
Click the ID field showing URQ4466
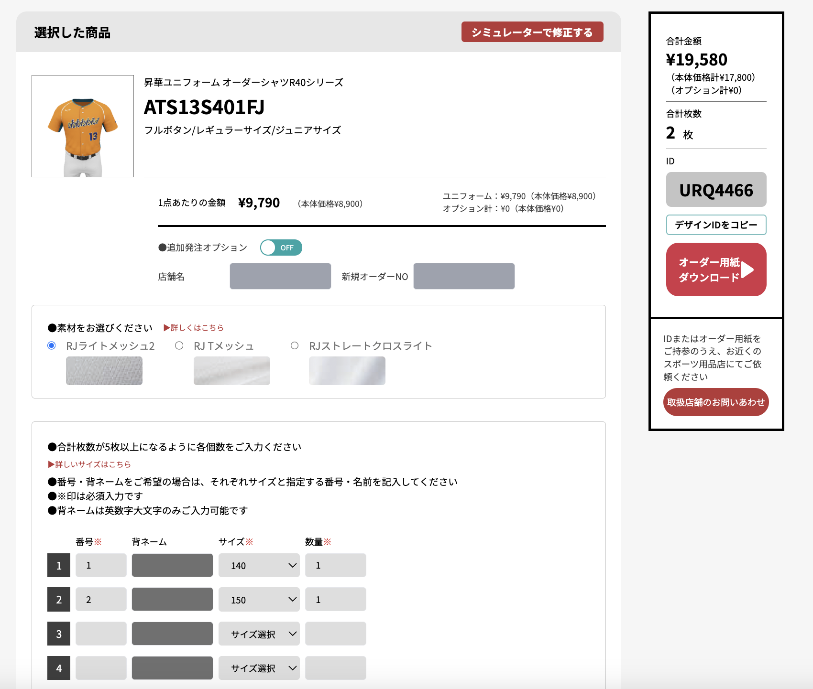(716, 190)
